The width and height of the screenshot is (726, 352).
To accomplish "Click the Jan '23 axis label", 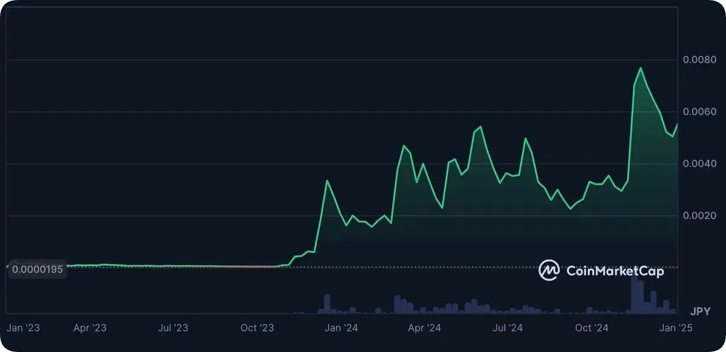I will (24, 328).
